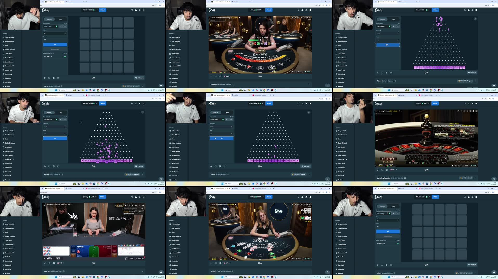Screen dimensions: 498x279
Task: Open the notifications bell icon
Action: 139,10
